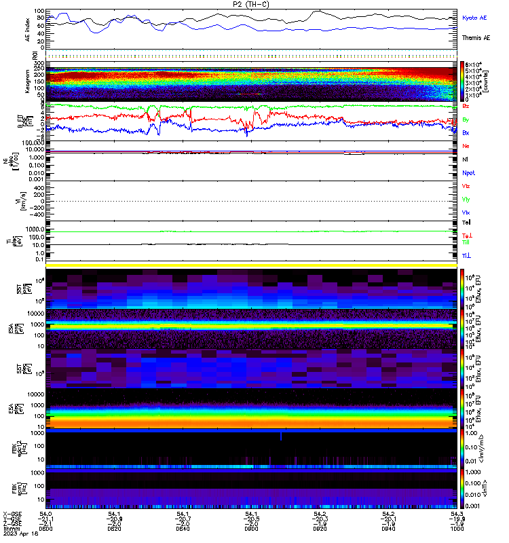Click the red Bz legend label
Image resolution: width=509 pixels, height=543 pixels.
[466, 106]
